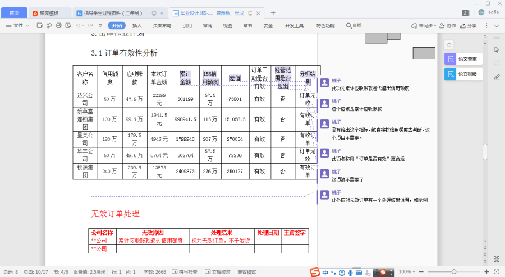
Task: Click the 论文查重 plagiarism check button
Action: [x=463, y=59]
